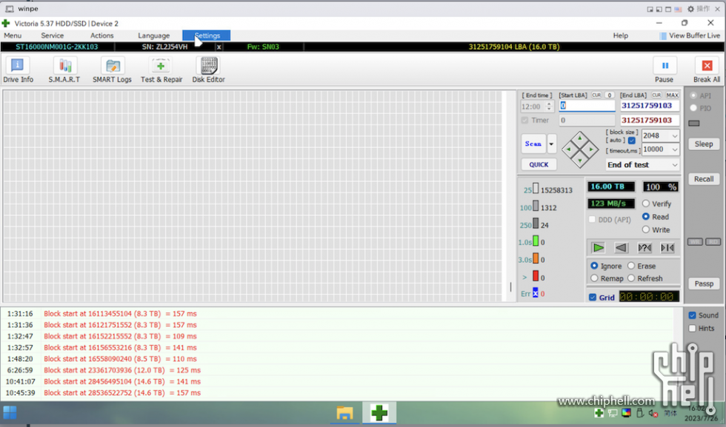Open the Help menu
Image resolution: width=726 pixels, height=427 pixels.
pos(621,36)
